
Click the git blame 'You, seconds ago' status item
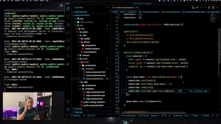(x=127, y=115)
